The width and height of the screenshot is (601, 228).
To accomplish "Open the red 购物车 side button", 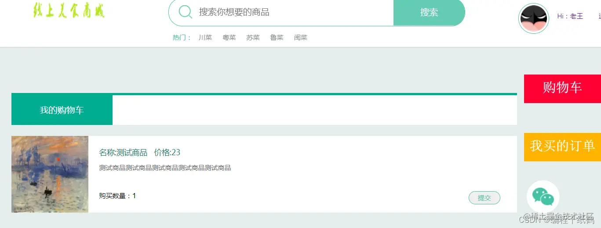I will [x=562, y=89].
